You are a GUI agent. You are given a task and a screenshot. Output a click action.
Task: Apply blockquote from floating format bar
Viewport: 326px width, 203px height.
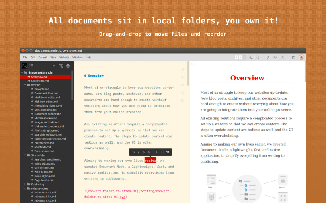tap(168, 152)
